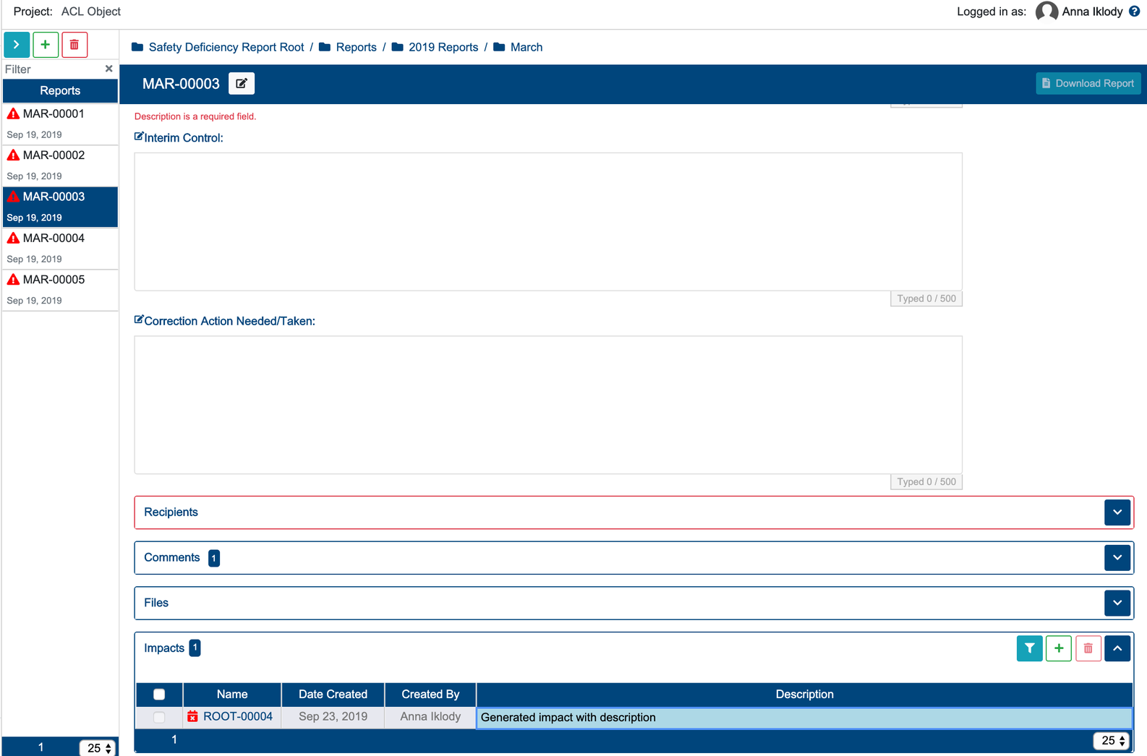
Task: Edit the MAR-00003 title with pencil icon
Action: (x=242, y=84)
